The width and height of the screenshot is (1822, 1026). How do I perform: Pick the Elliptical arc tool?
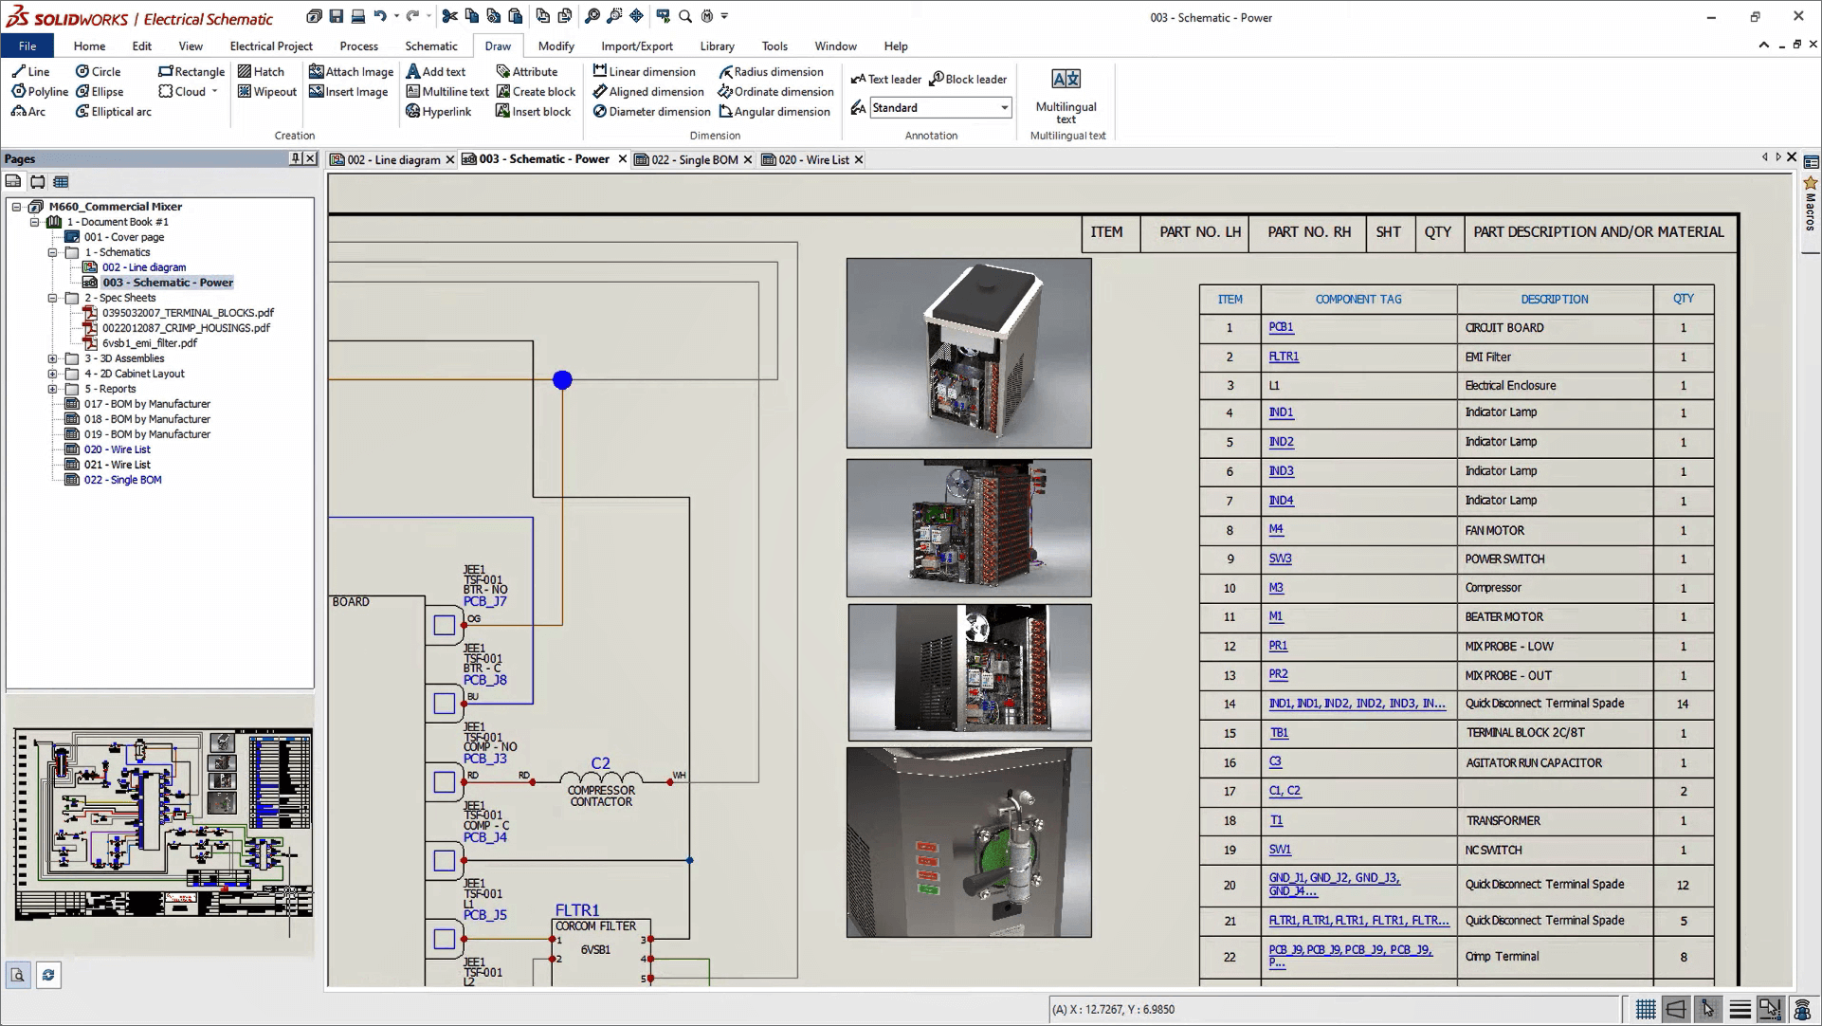[113, 111]
